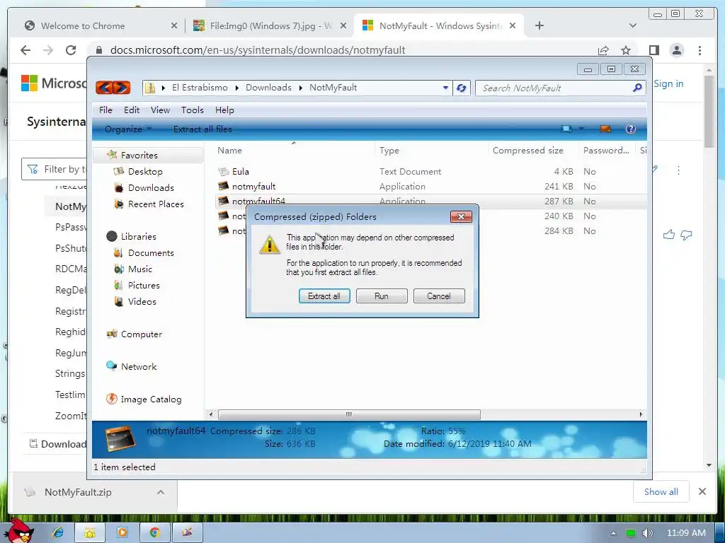725x543 pixels.
Task: Click the Sign in link on Microsoft page
Action: click(668, 83)
